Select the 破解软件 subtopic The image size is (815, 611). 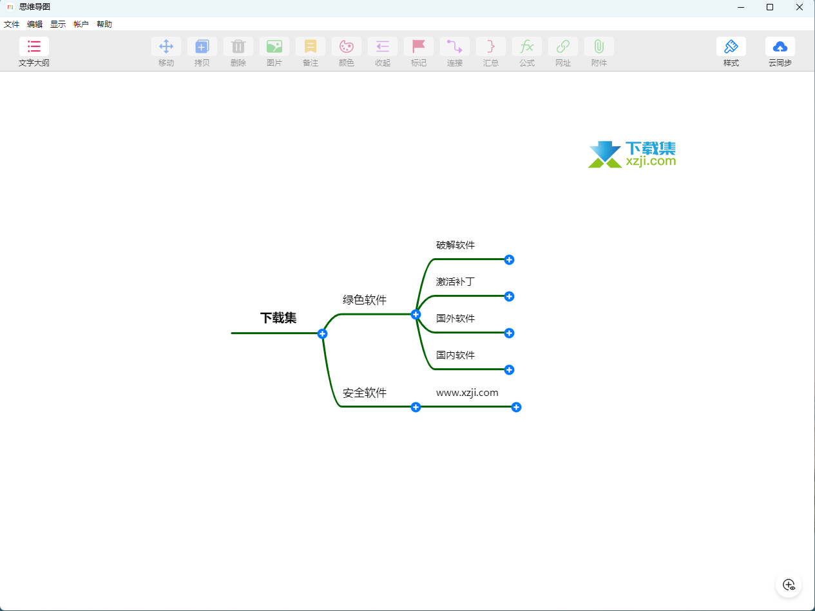tap(455, 245)
